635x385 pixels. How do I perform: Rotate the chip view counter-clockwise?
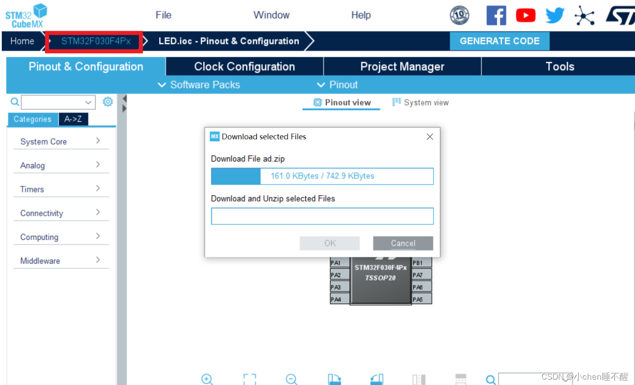pyautogui.click(x=376, y=379)
